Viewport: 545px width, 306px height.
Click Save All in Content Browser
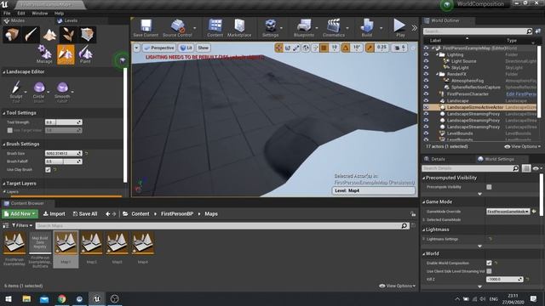coord(85,213)
